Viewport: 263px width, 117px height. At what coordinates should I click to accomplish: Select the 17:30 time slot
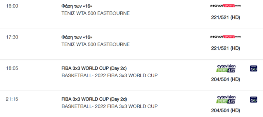click(x=12, y=37)
